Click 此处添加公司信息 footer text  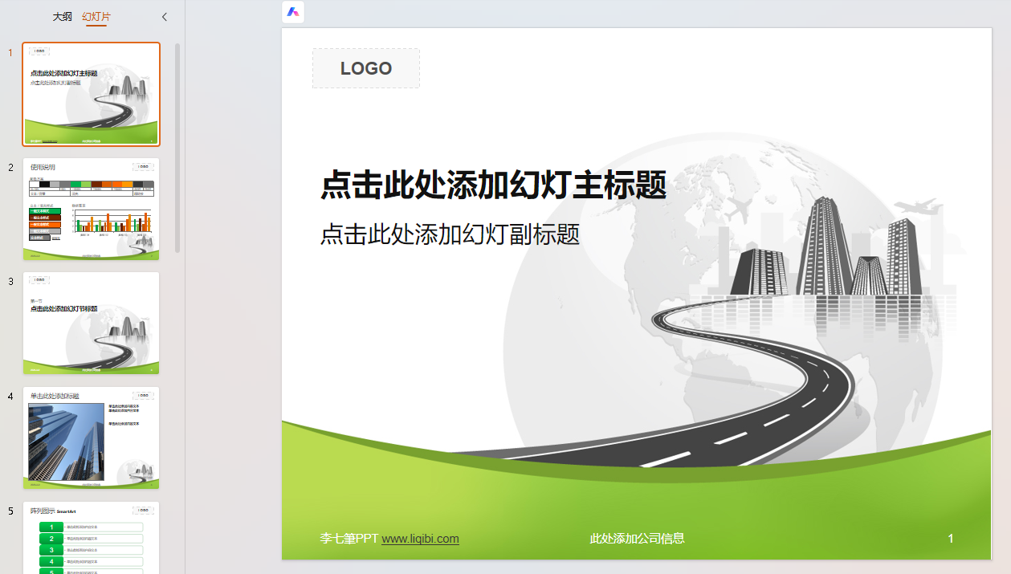click(637, 539)
